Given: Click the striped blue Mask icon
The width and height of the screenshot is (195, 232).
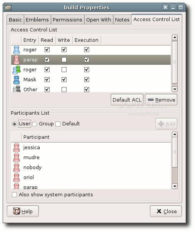Looking at the screenshot, I should 17,80.
